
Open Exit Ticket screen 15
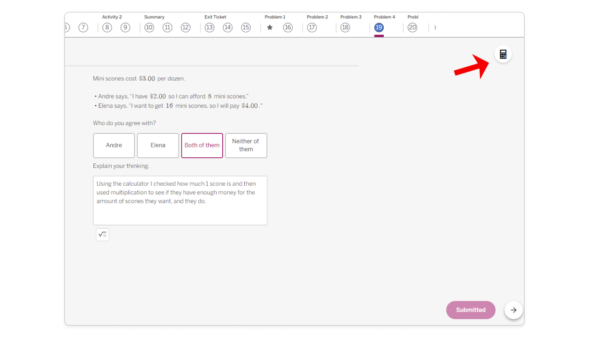pos(246,28)
